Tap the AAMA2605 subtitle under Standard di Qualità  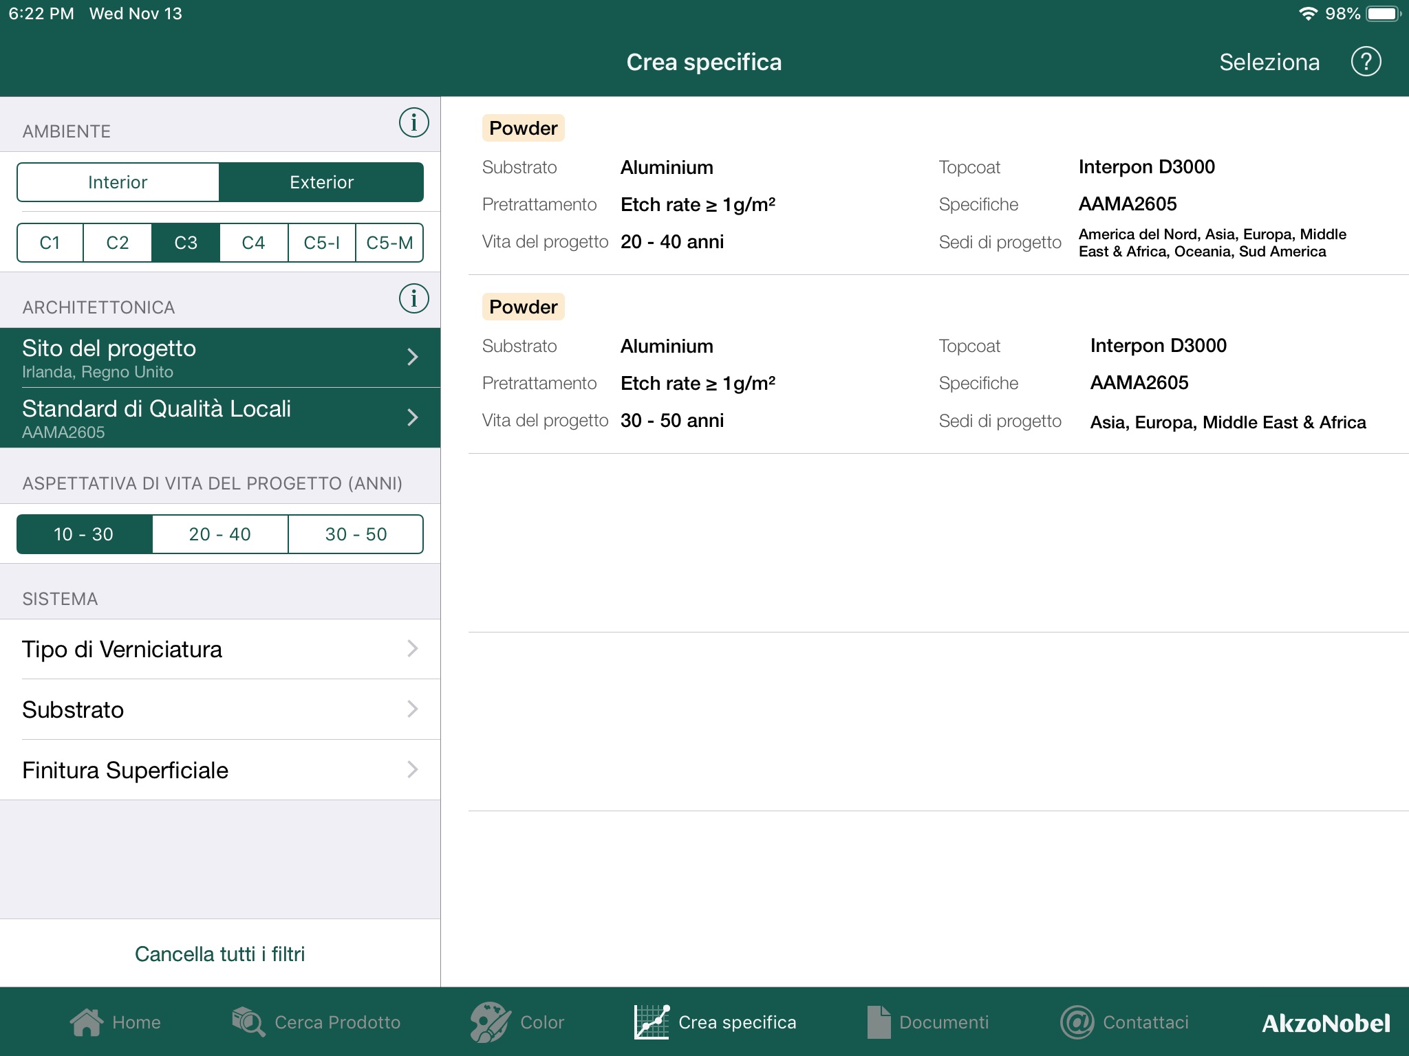pos(63,432)
